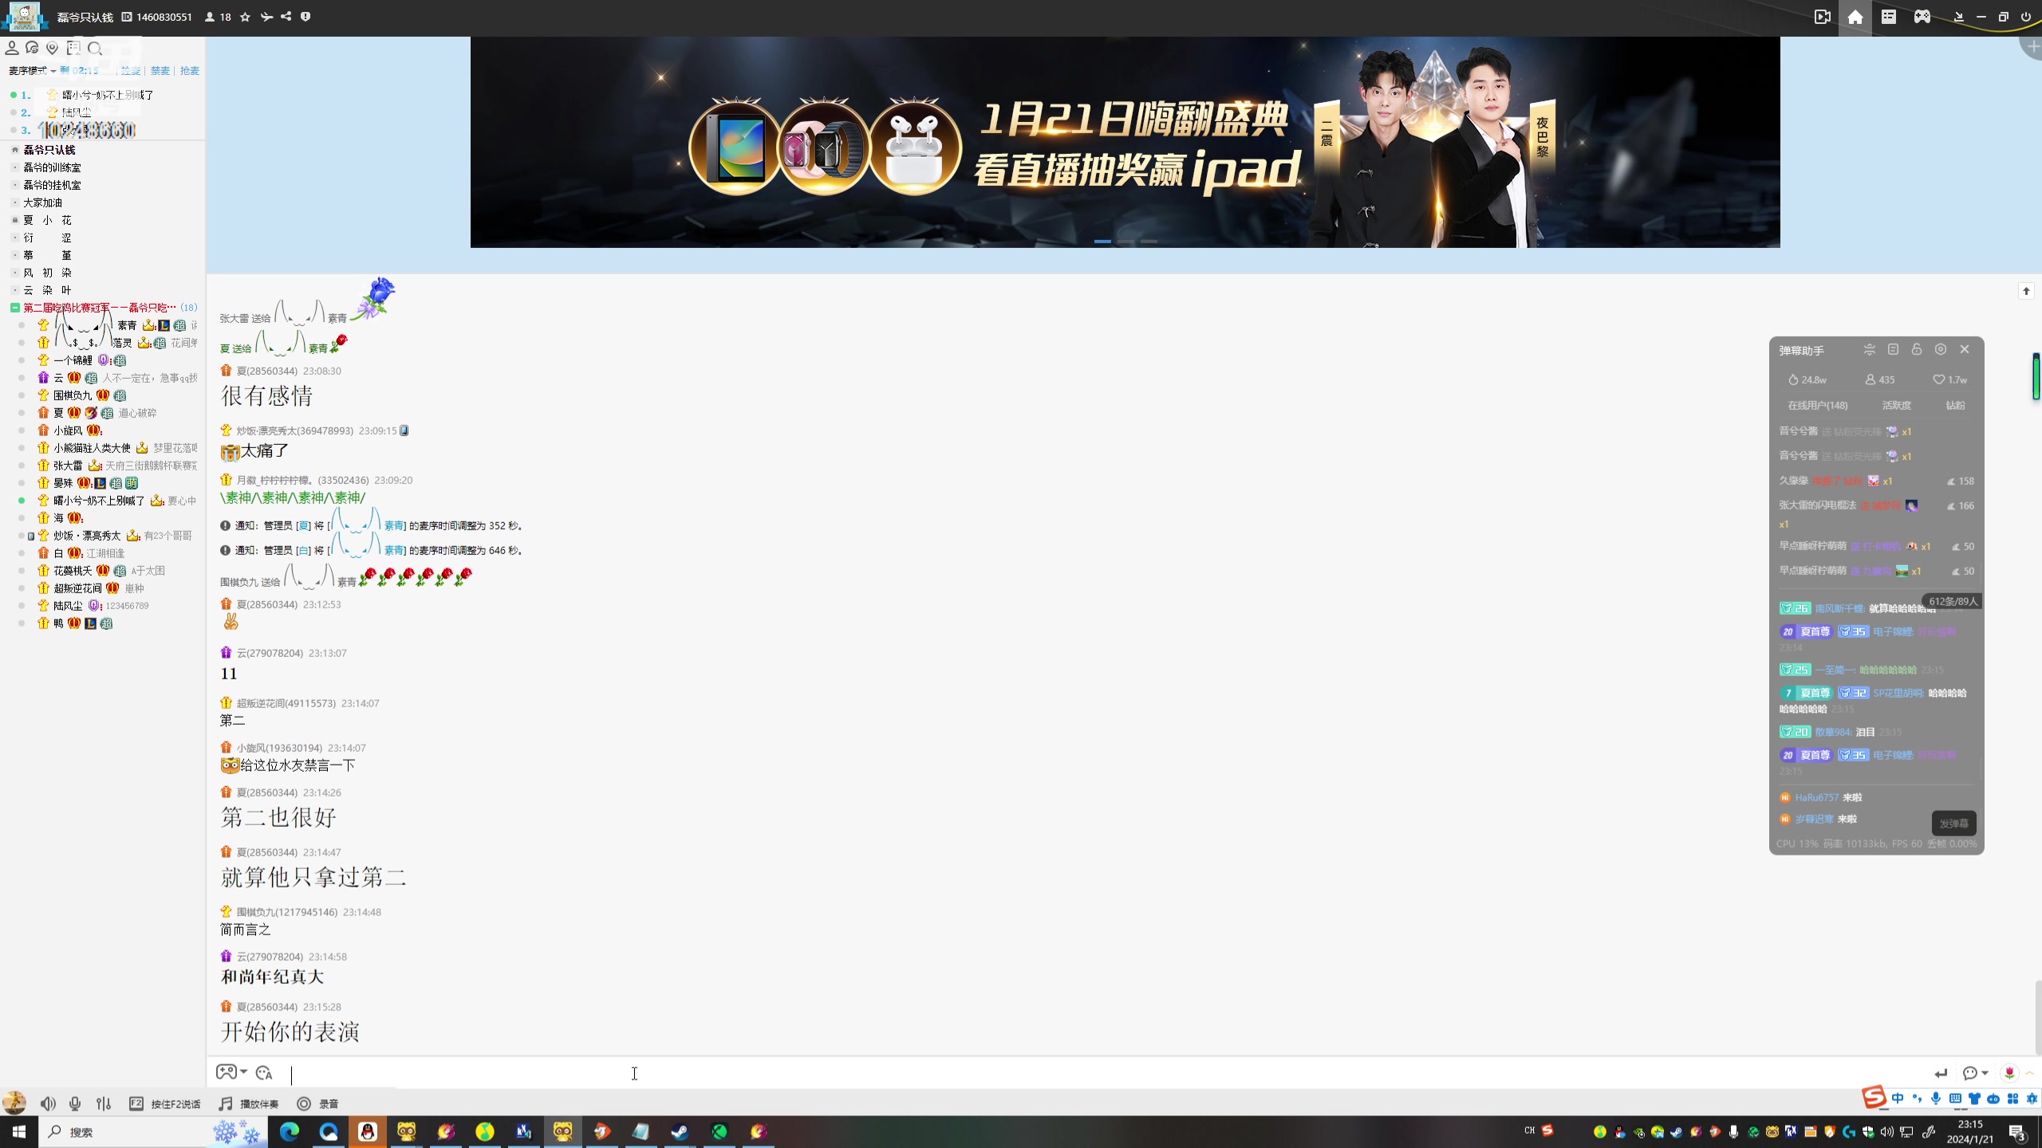Click the scroll-to-top arrow in chat area

pyautogui.click(x=2026, y=291)
